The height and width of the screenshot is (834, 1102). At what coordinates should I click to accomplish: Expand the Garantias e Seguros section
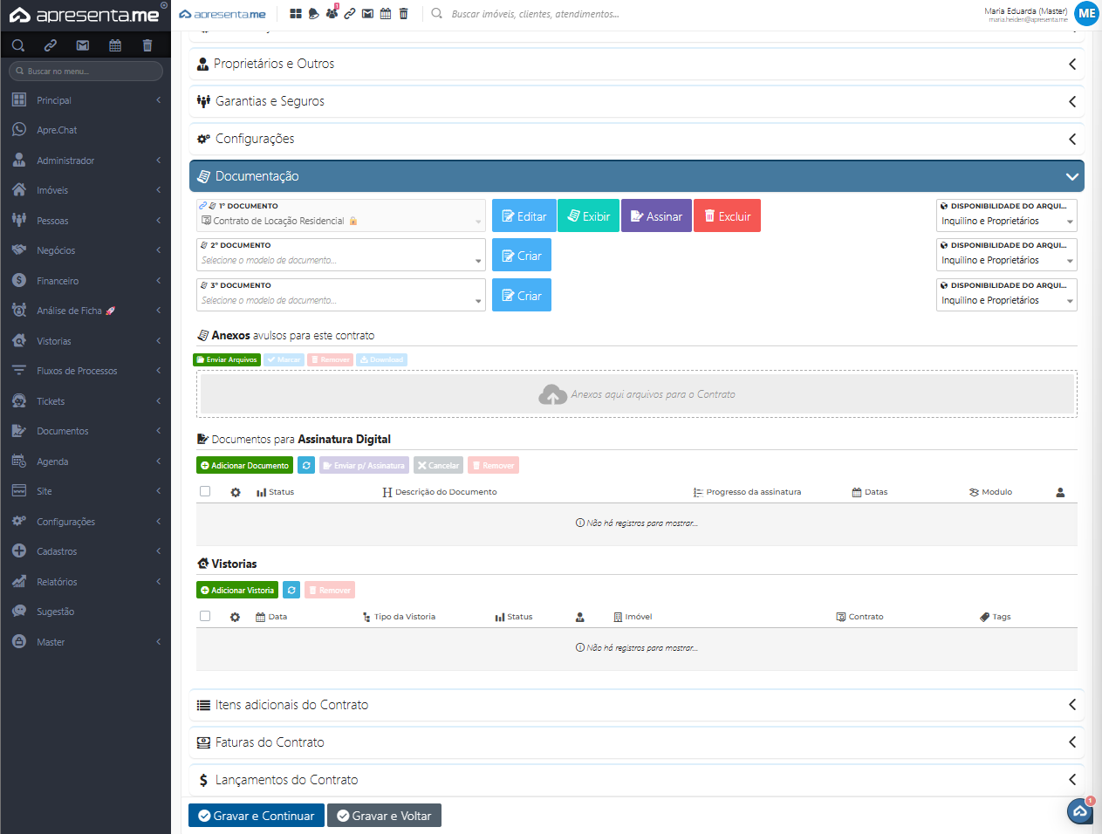click(636, 101)
